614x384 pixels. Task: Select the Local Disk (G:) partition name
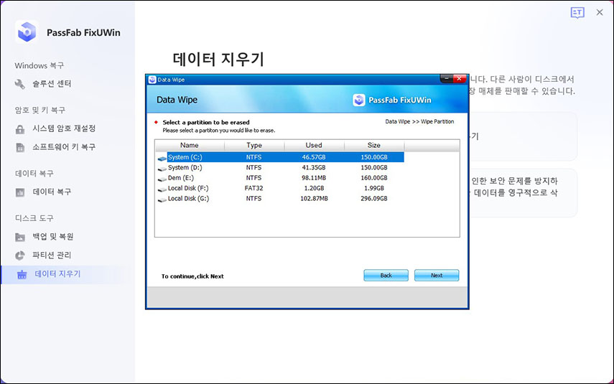coord(188,198)
